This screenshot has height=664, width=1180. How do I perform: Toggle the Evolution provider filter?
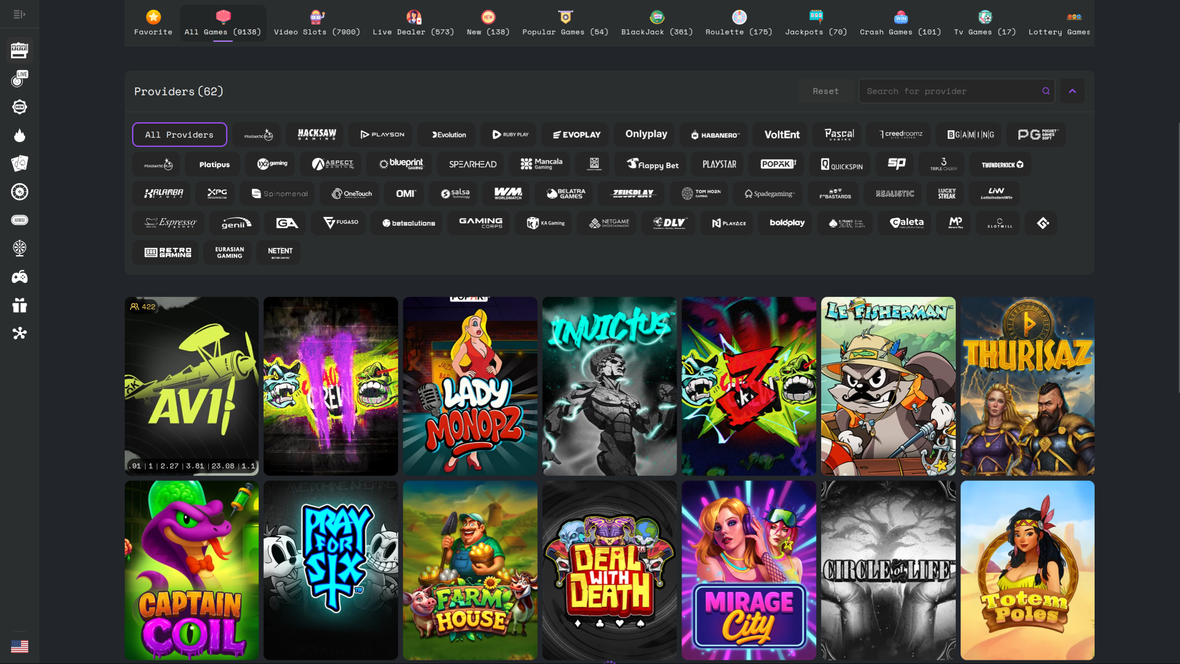446,134
